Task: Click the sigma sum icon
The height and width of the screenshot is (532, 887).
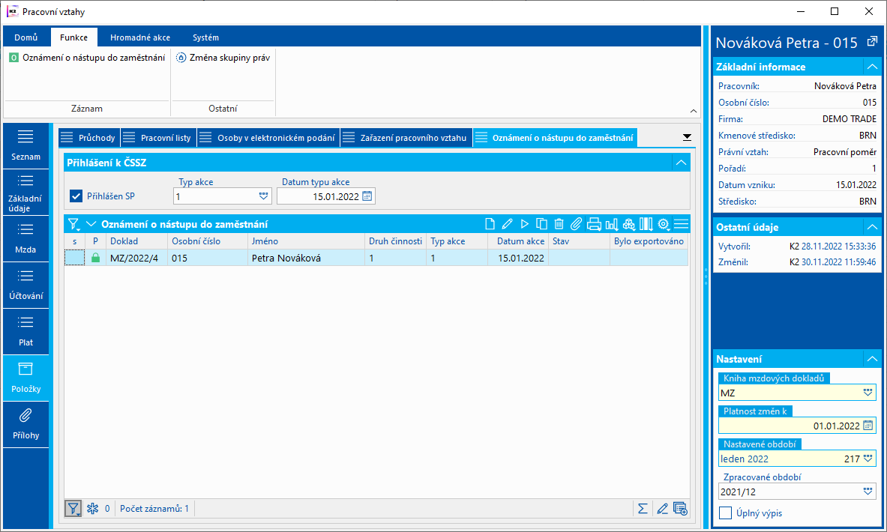Action: pos(643,509)
